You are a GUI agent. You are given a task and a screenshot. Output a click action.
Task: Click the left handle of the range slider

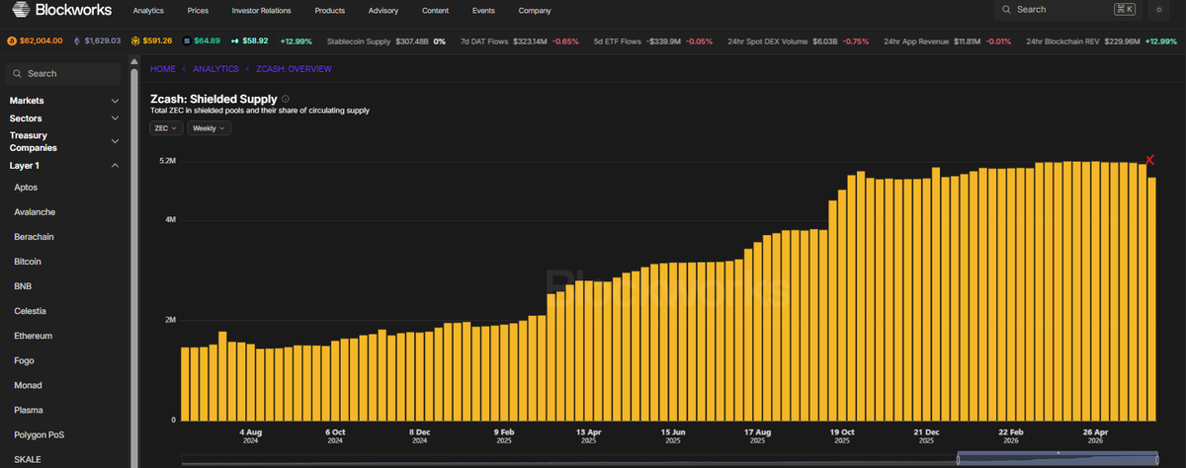click(x=958, y=458)
